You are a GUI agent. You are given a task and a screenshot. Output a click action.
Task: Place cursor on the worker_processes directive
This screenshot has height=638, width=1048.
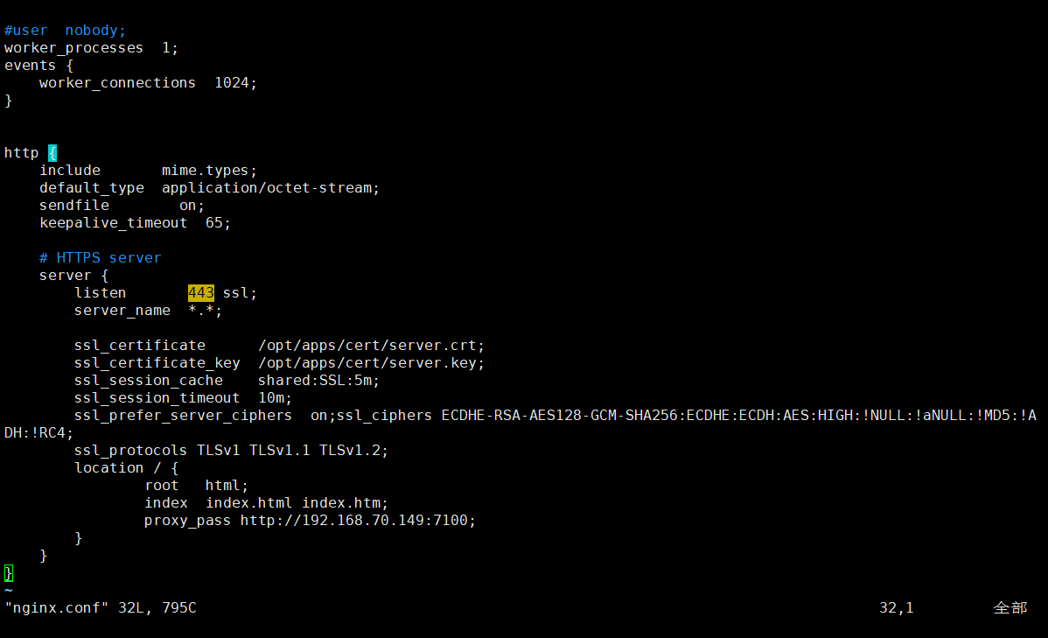[73, 47]
